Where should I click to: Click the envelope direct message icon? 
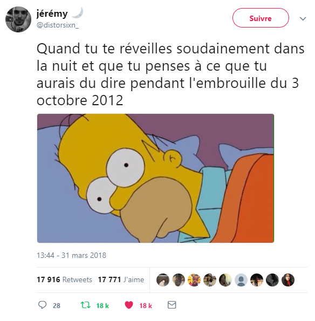point(172,305)
